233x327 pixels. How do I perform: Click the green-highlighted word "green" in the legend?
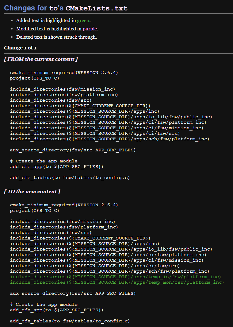(x=83, y=21)
